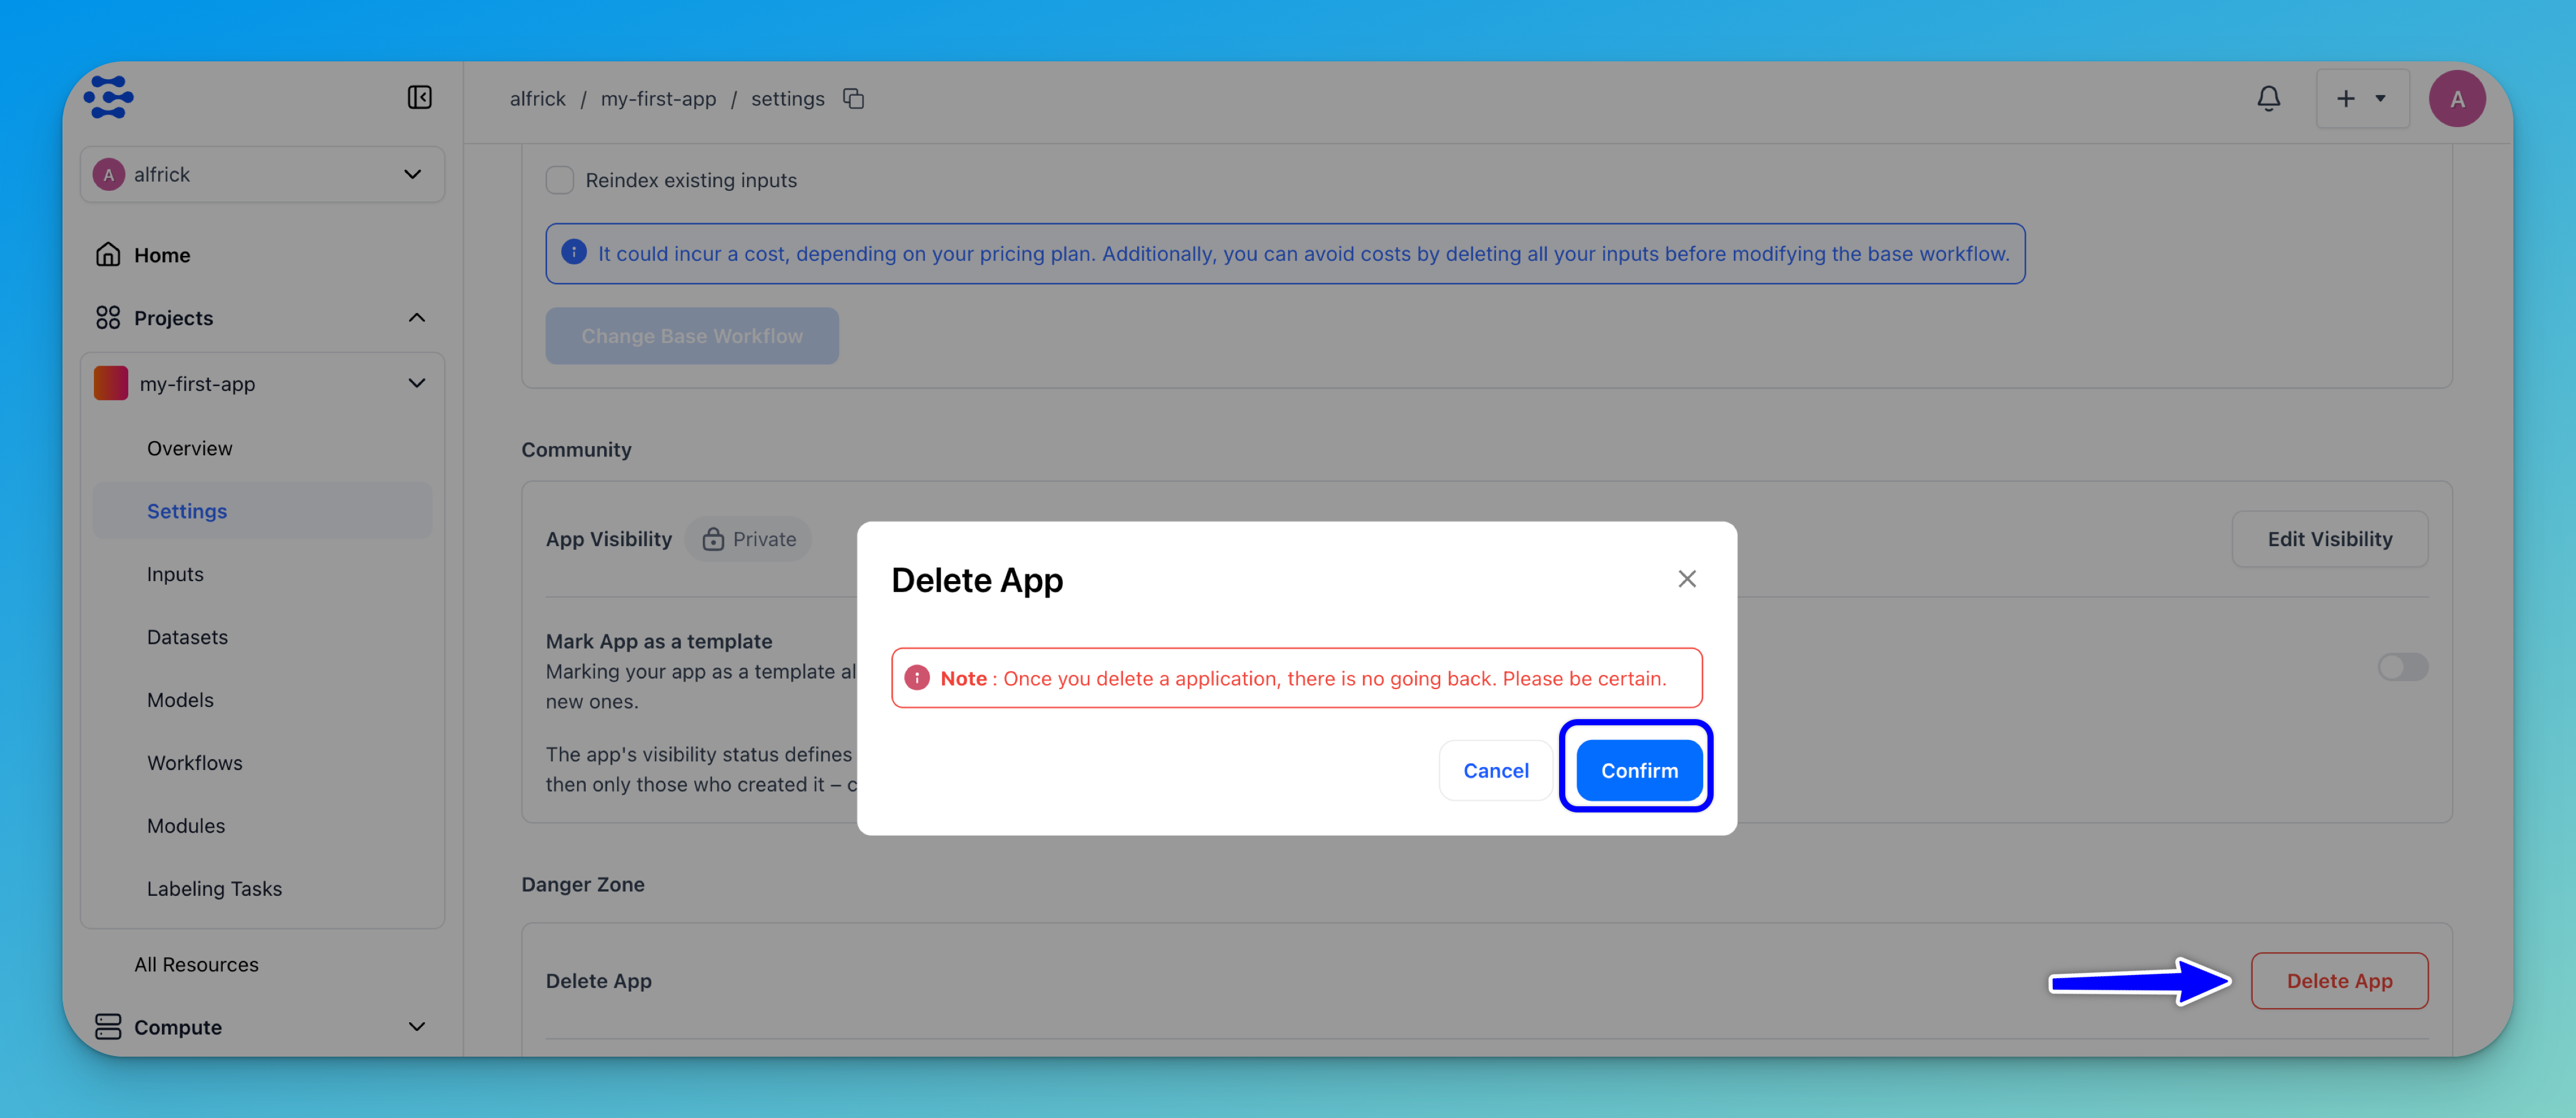Image resolution: width=2576 pixels, height=1118 pixels.
Task: Click the my-first-app color thumbnail
Action: pos(111,384)
